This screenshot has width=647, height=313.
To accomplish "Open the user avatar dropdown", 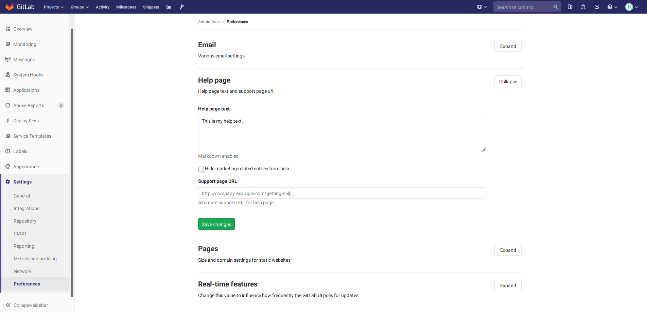I will 631,7.
